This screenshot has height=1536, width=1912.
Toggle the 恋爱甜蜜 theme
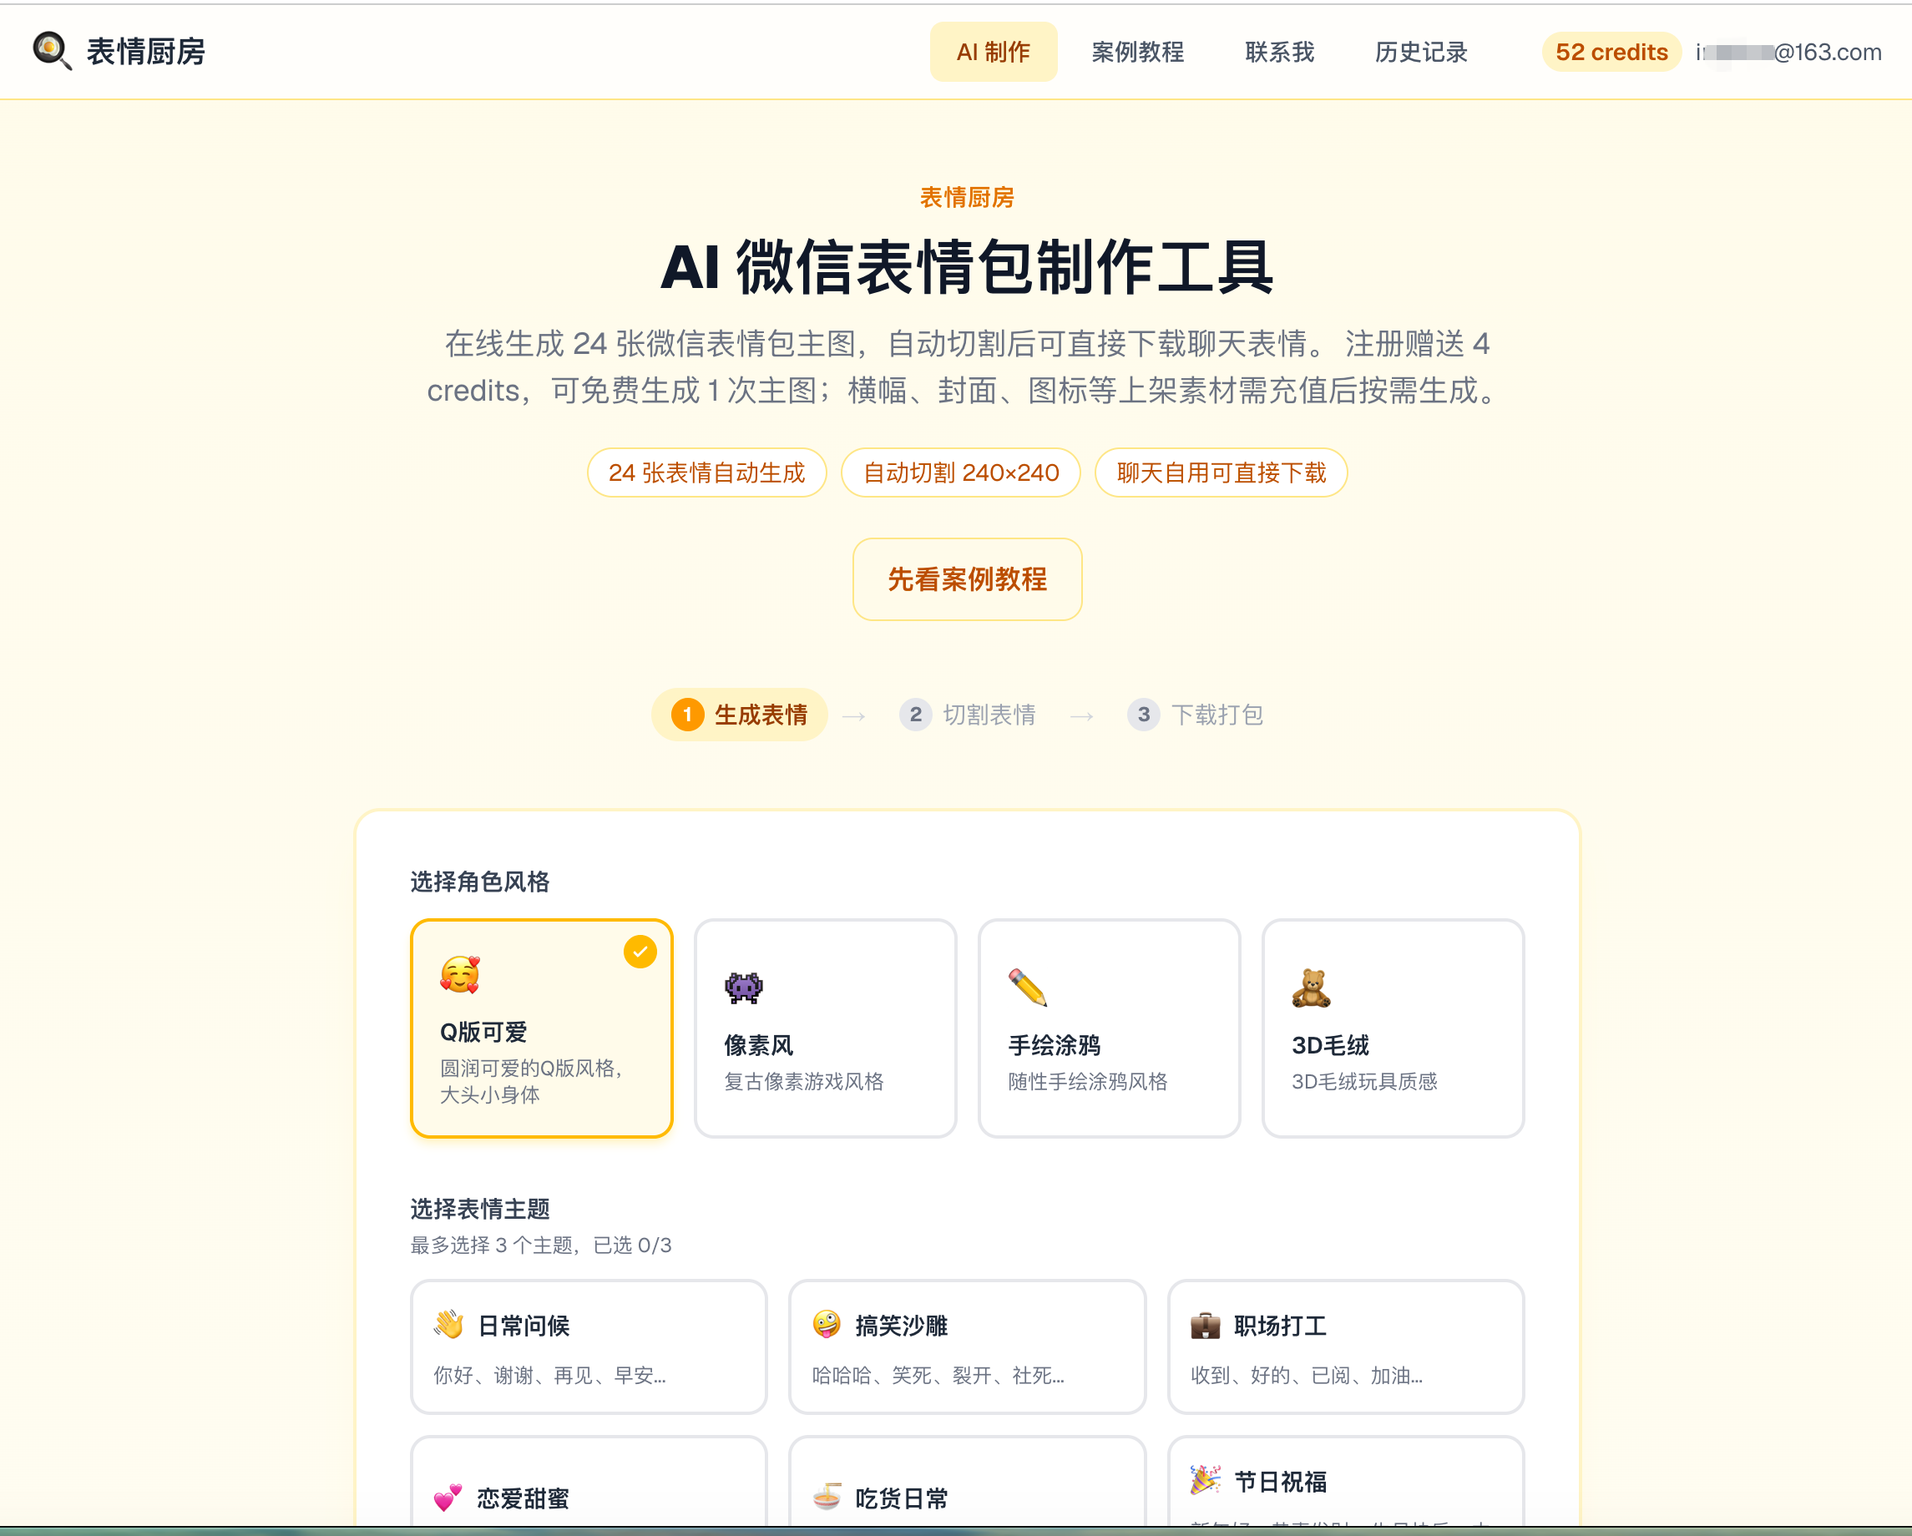[588, 1482]
